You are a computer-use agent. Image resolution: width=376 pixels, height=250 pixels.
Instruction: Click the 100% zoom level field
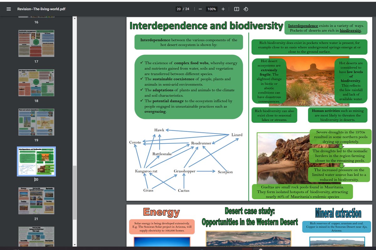coord(212,9)
